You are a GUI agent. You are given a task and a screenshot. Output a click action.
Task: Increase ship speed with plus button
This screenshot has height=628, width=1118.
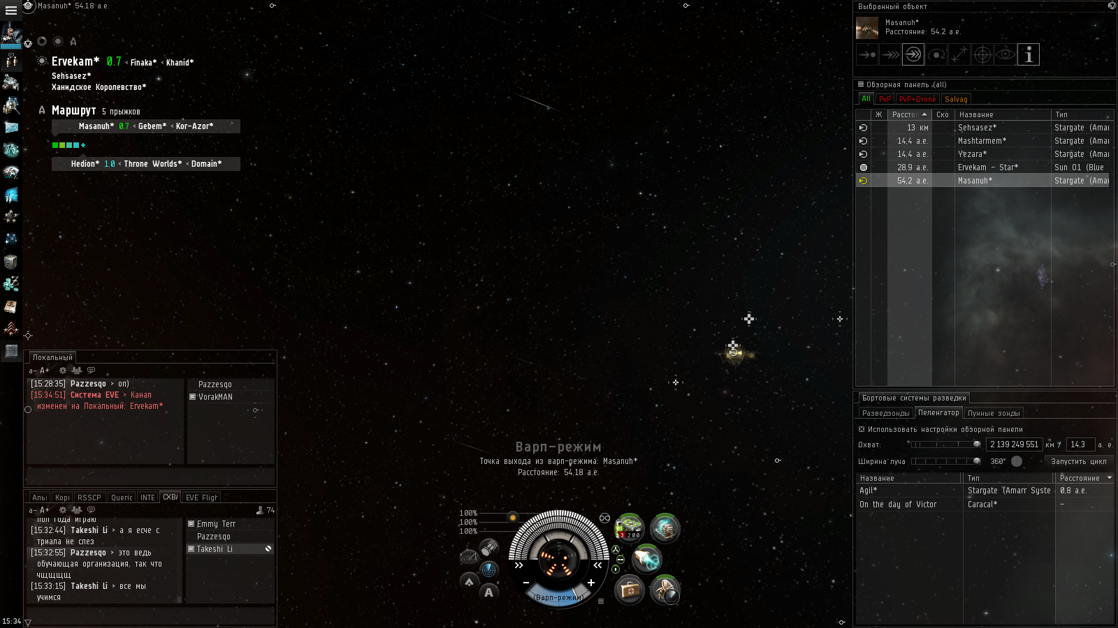591,583
